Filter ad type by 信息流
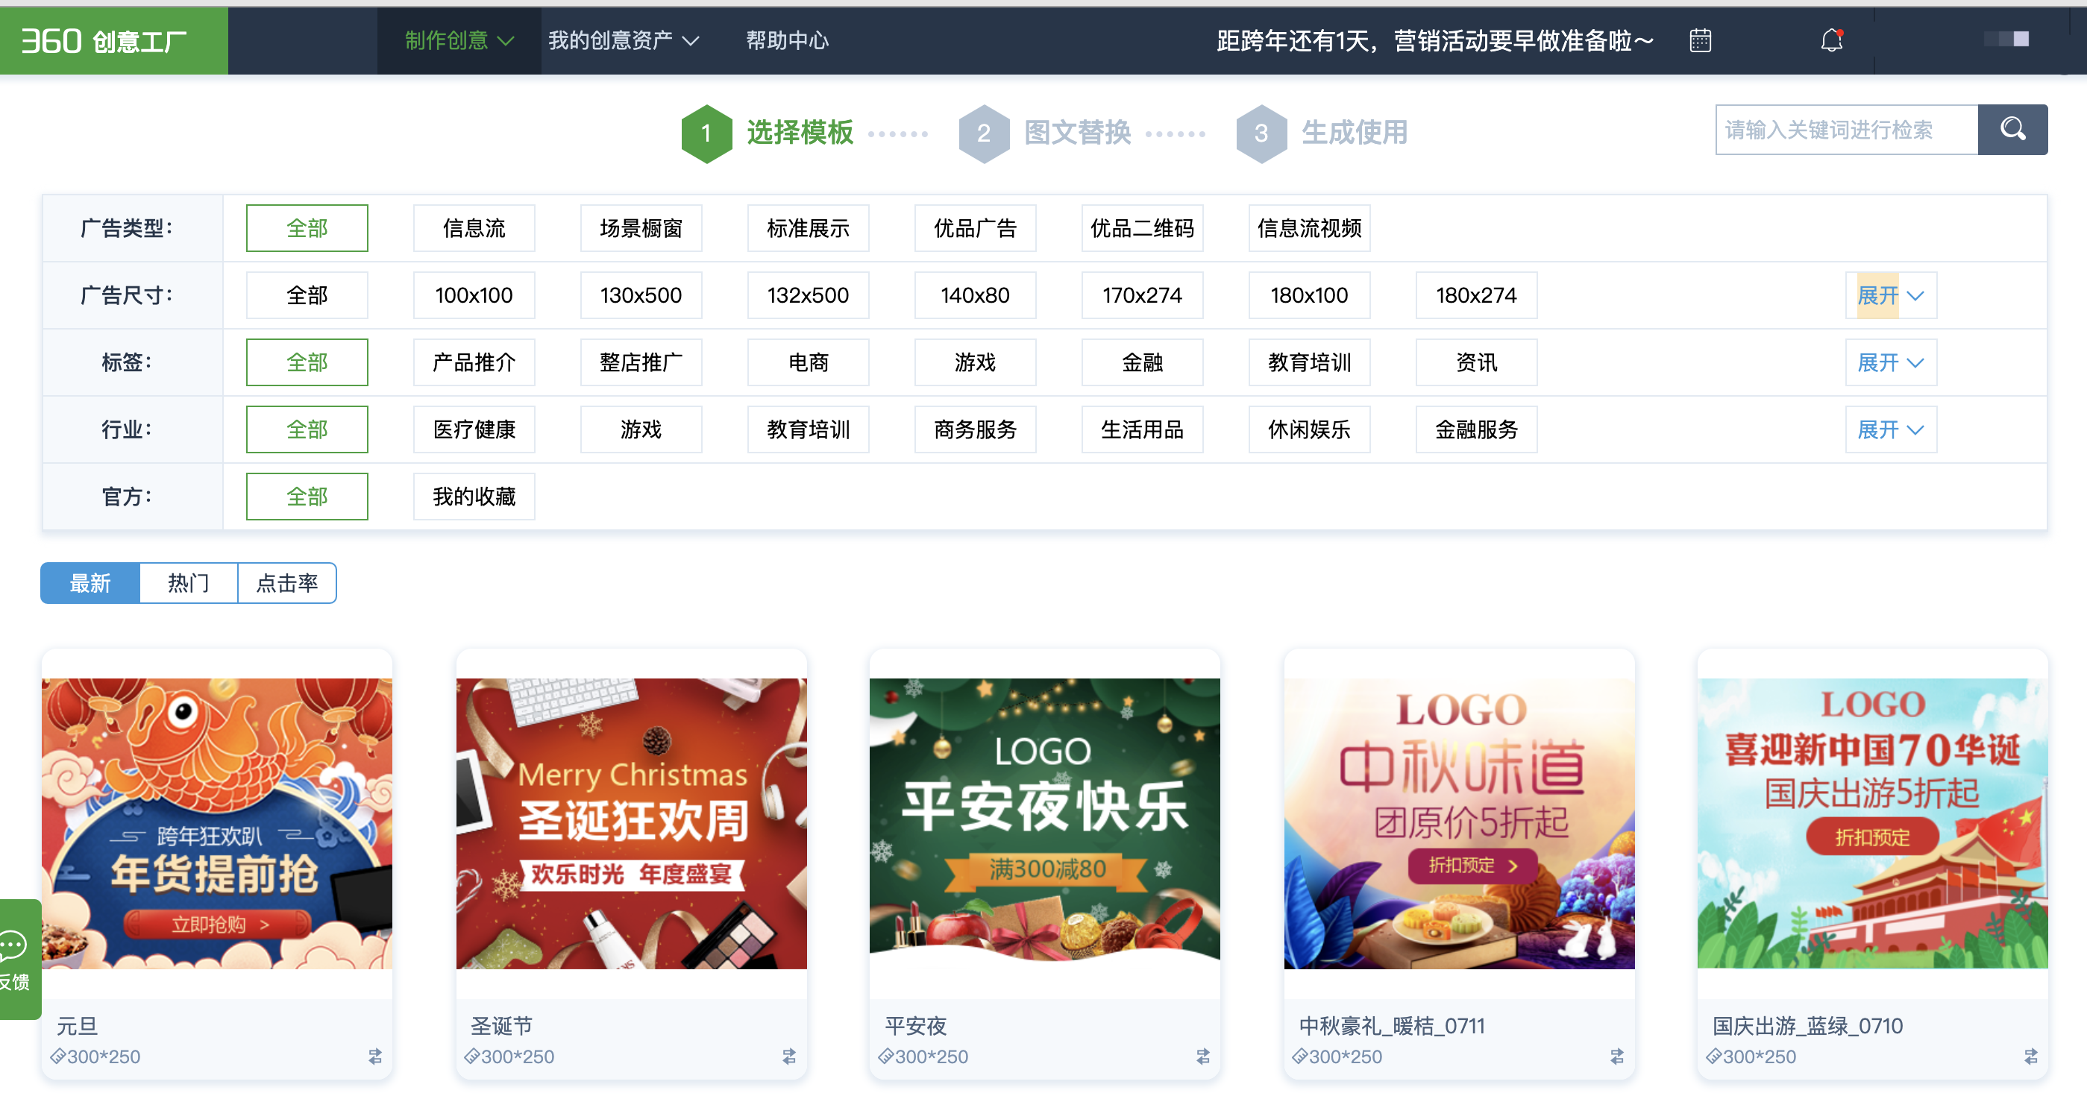The height and width of the screenshot is (1096, 2087). point(474,228)
